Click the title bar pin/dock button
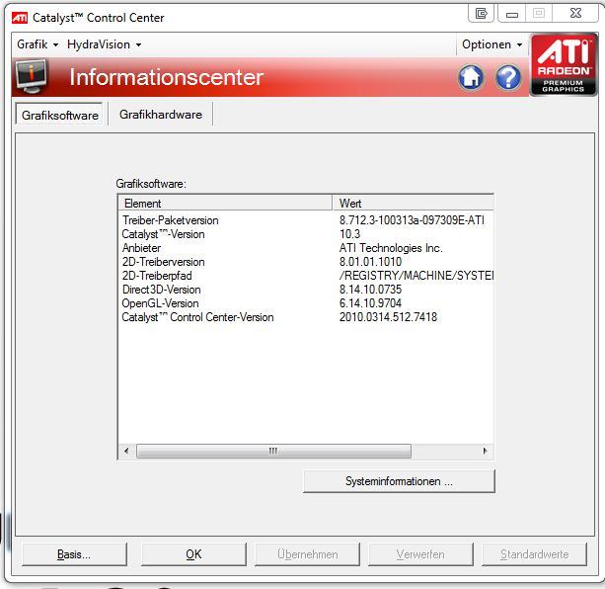This screenshot has height=589, width=605. [x=481, y=14]
